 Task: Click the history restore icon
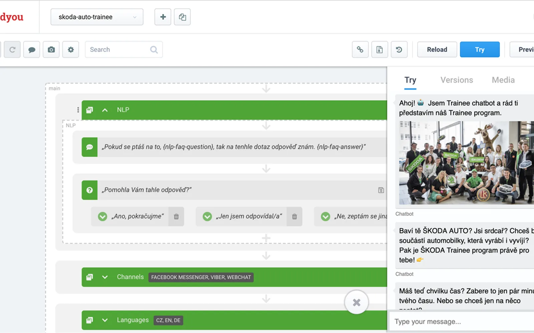click(x=399, y=50)
